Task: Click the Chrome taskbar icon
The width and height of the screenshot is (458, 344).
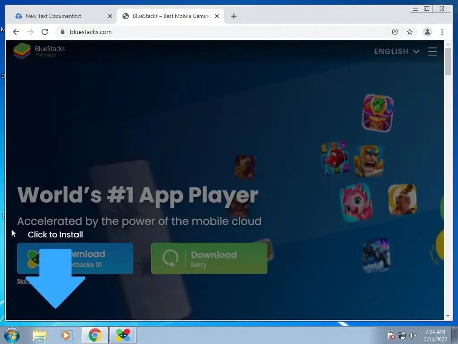Action: click(95, 335)
